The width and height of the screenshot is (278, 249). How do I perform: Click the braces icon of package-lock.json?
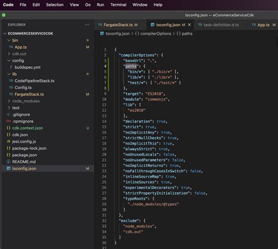pyautogui.click(x=9, y=148)
